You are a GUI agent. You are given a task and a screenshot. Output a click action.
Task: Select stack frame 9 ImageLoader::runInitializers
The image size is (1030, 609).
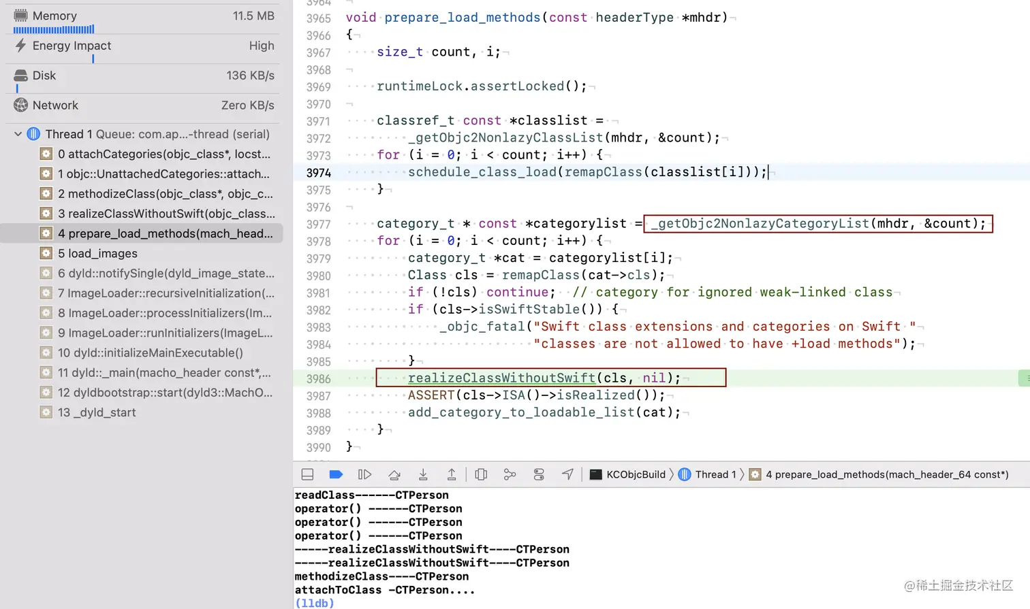tap(142, 333)
